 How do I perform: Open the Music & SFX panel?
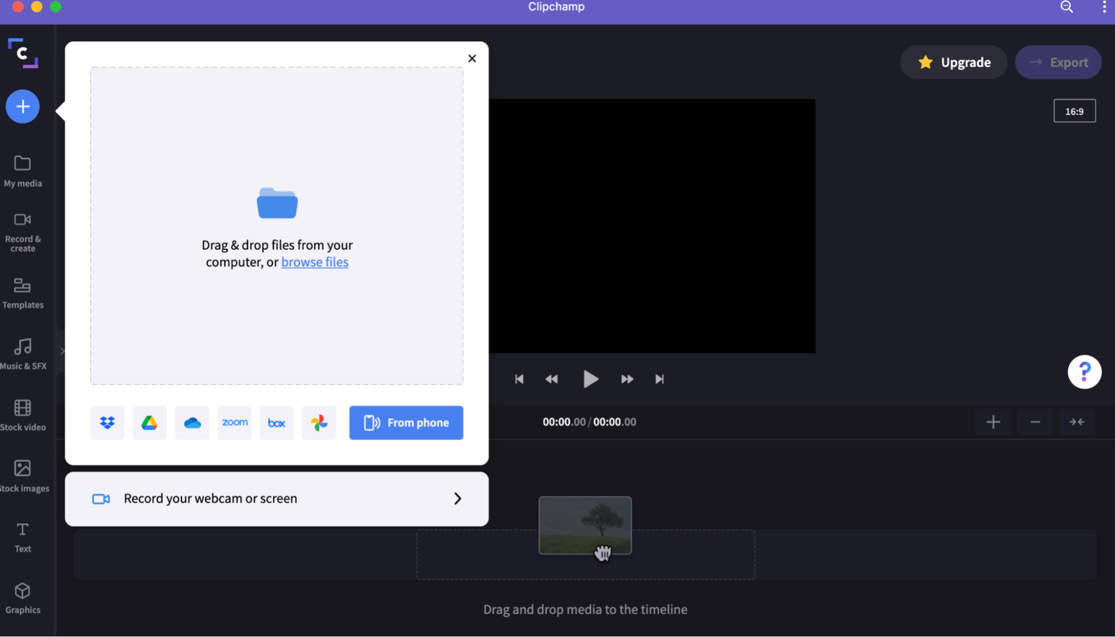[x=23, y=354]
